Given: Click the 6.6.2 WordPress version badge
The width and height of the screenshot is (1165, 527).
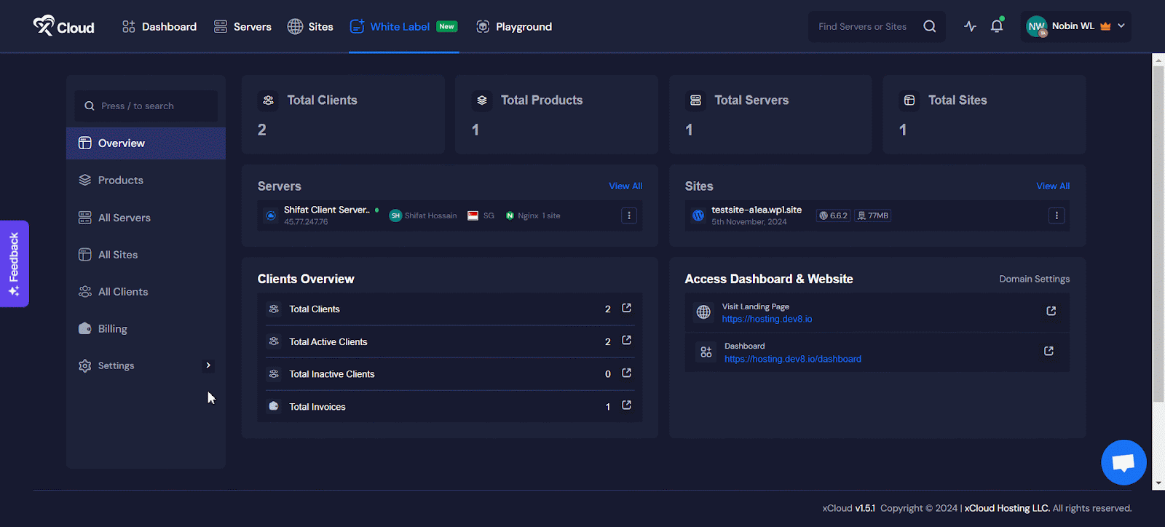Looking at the screenshot, I should pos(833,215).
